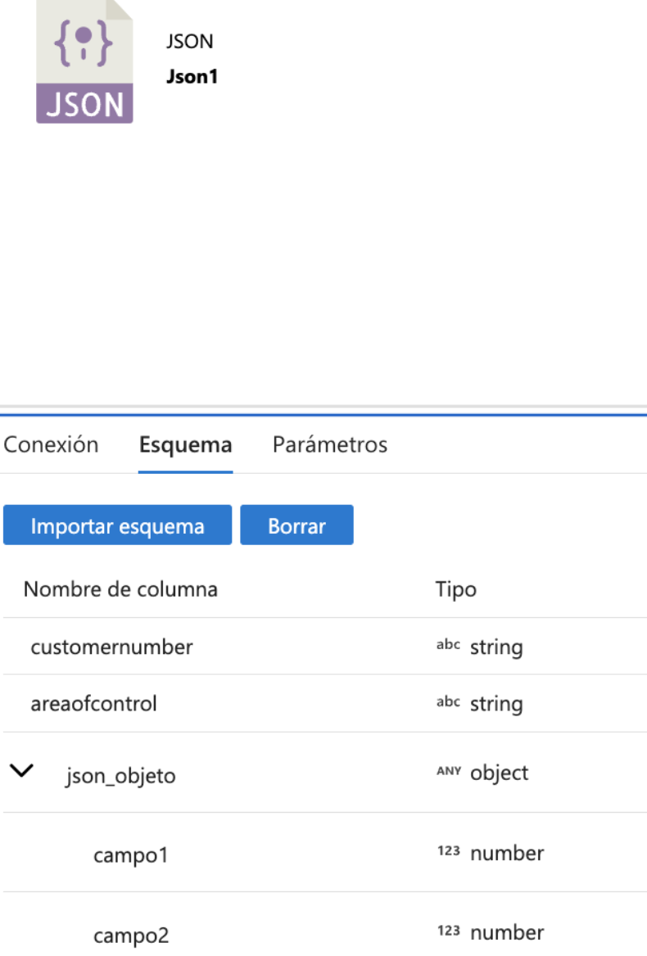Collapse the json_objeto node with its chevron
The width and height of the screenshot is (647, 956).
tap(25, 770)
